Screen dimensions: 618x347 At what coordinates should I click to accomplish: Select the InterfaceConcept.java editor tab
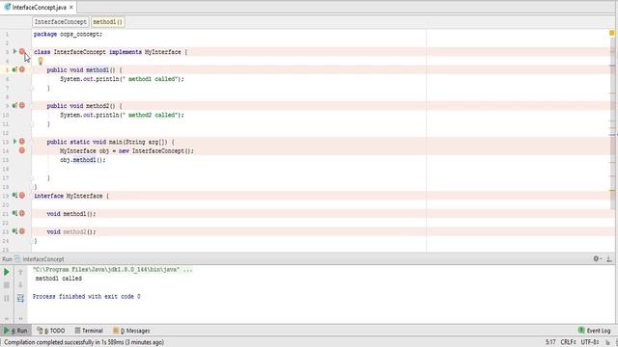click(39, 7)
